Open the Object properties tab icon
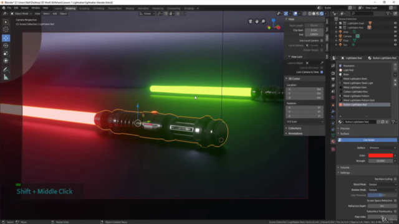399x224 pixels. tap(333, 105)
